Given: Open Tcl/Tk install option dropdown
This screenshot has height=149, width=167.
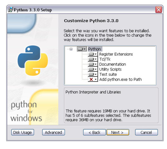Looking at the screenshot, I should pyautogui.click(x=93, y=59).
